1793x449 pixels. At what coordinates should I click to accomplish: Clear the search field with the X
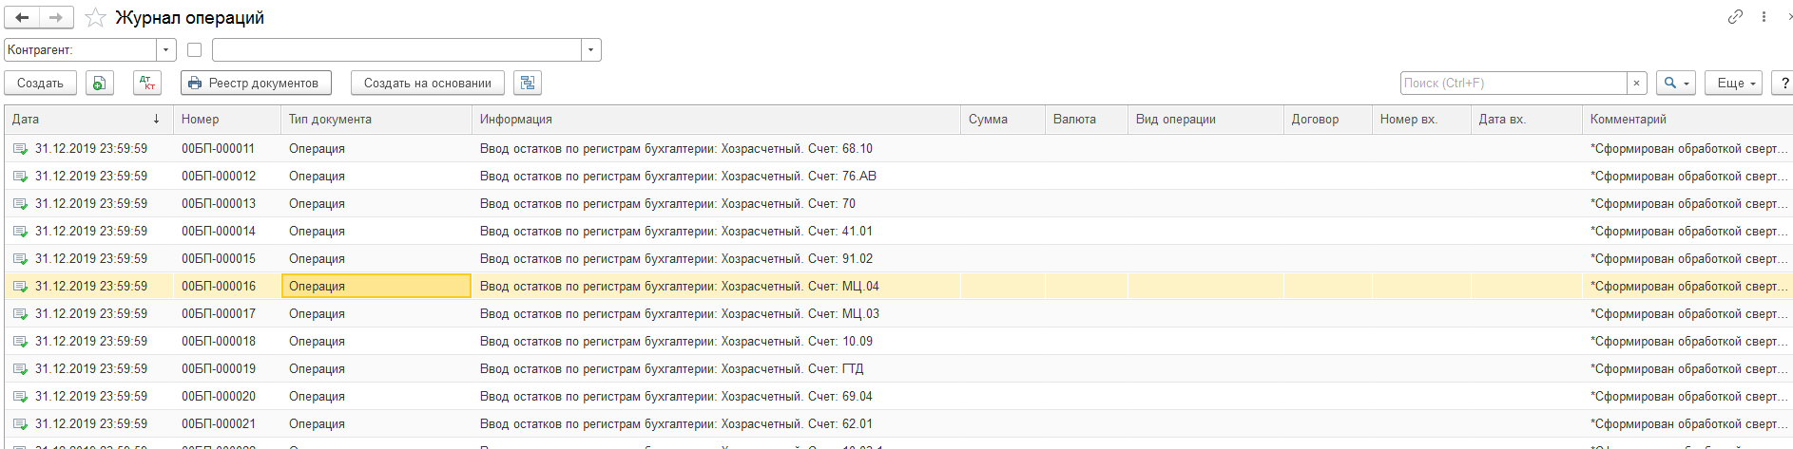coord(1636,84)
